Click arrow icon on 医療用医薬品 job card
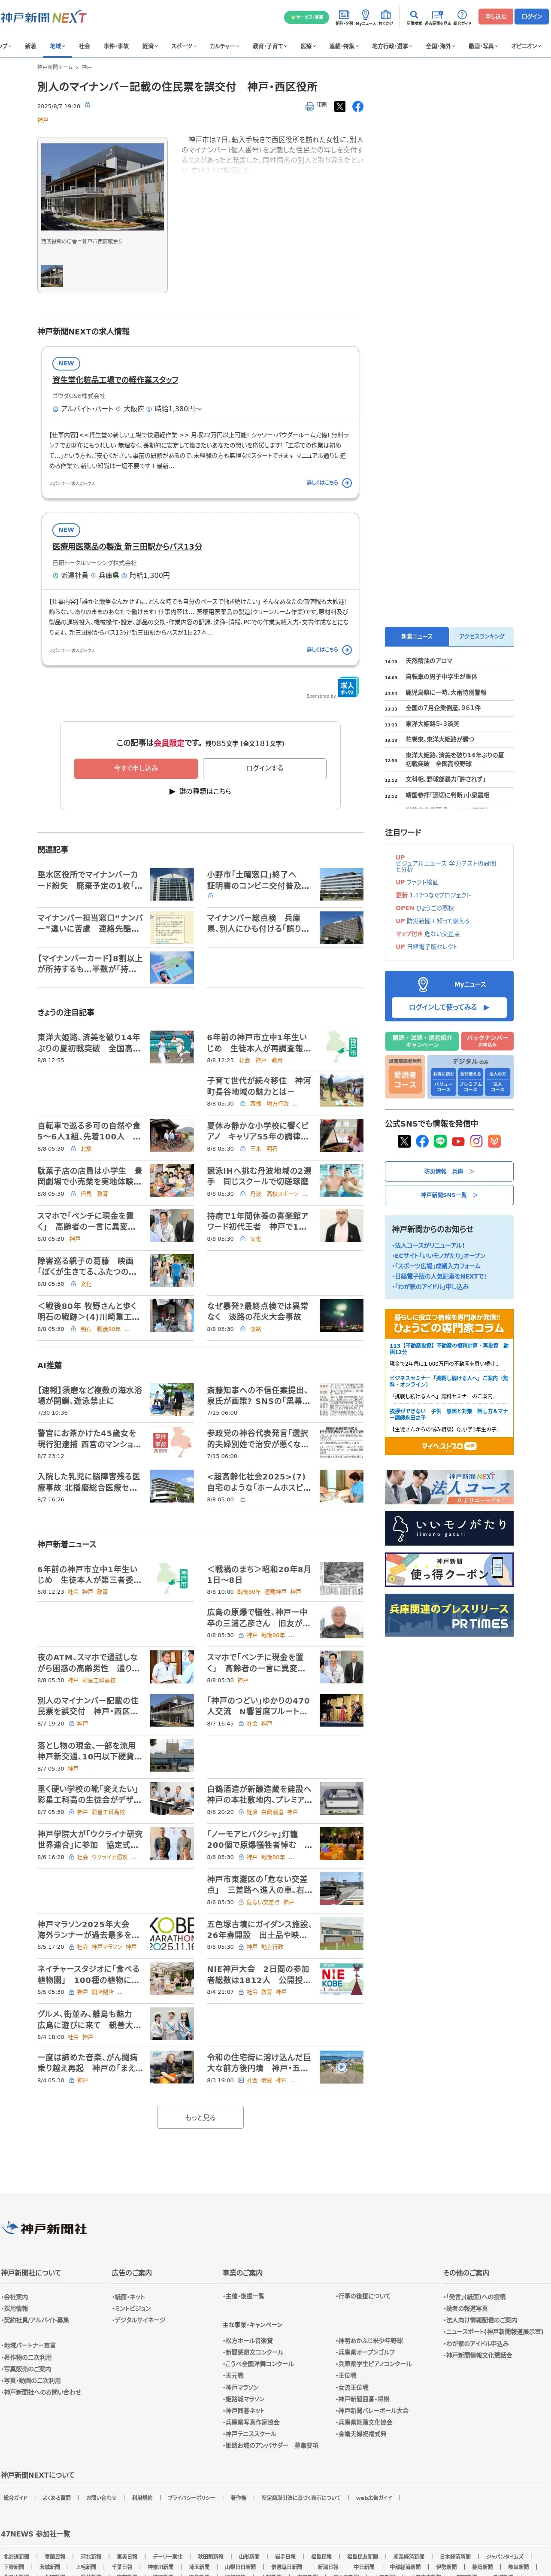551x2576 pixels. click(347, 649)
